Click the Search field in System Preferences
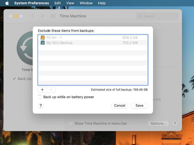 pos(157,16)
